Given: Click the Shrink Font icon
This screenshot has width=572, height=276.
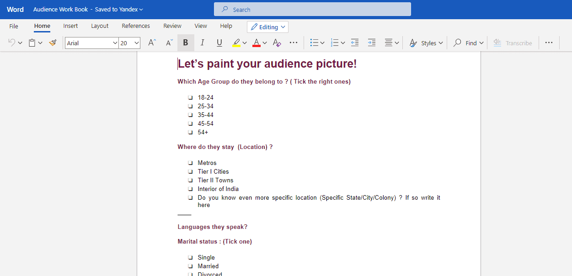Looking at the screenshot, I should click(169, 43).
